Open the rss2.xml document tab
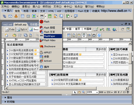The height and width of the screenshot is (105, 134). pyautogui.click(x=8, y=25)
